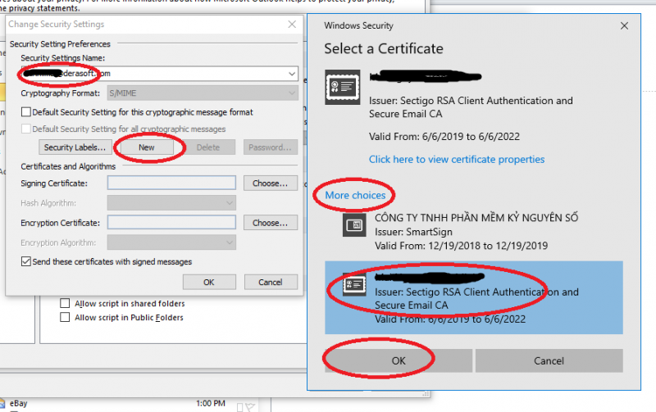Expand the Security Settings Name dropdown
The image size is (656, 412).
point(292,74)
